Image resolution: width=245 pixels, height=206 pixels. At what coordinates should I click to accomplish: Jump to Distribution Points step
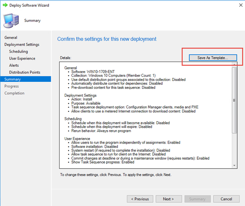[x=25, y=72]
